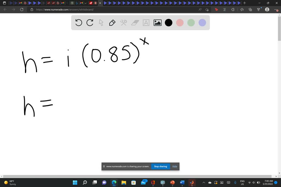The height and width of the screenshot is (187, 281).
Task: Open browser Collections
Action: 250,10
